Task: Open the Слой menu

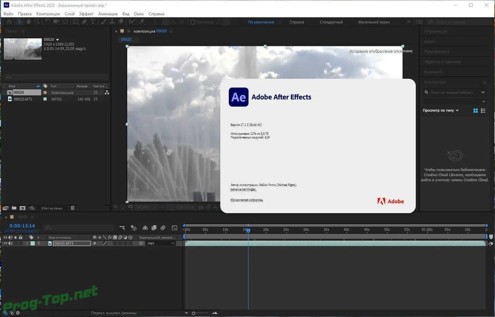Action: 69,14
